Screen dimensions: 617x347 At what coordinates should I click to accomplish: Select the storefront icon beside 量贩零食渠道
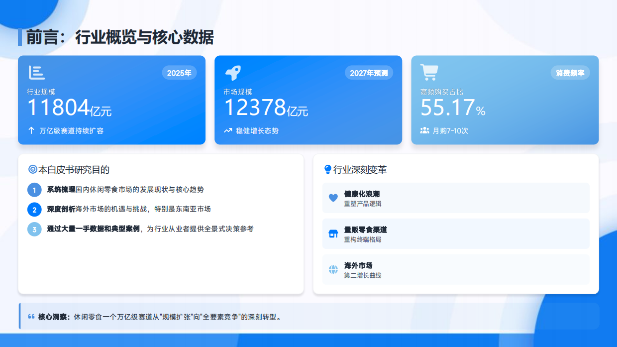(x=332, y=233)
